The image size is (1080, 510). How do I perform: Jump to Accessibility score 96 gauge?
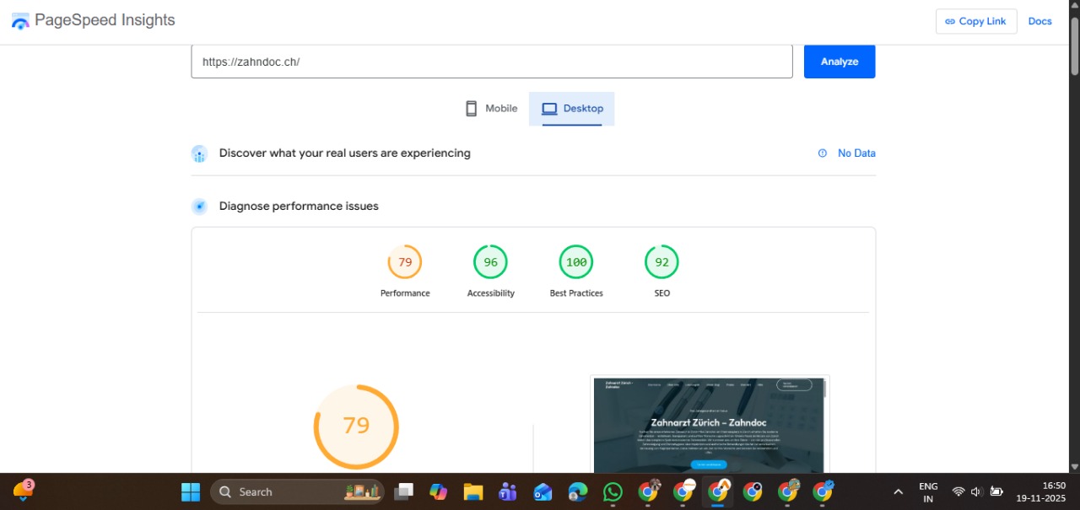[490, 262]
